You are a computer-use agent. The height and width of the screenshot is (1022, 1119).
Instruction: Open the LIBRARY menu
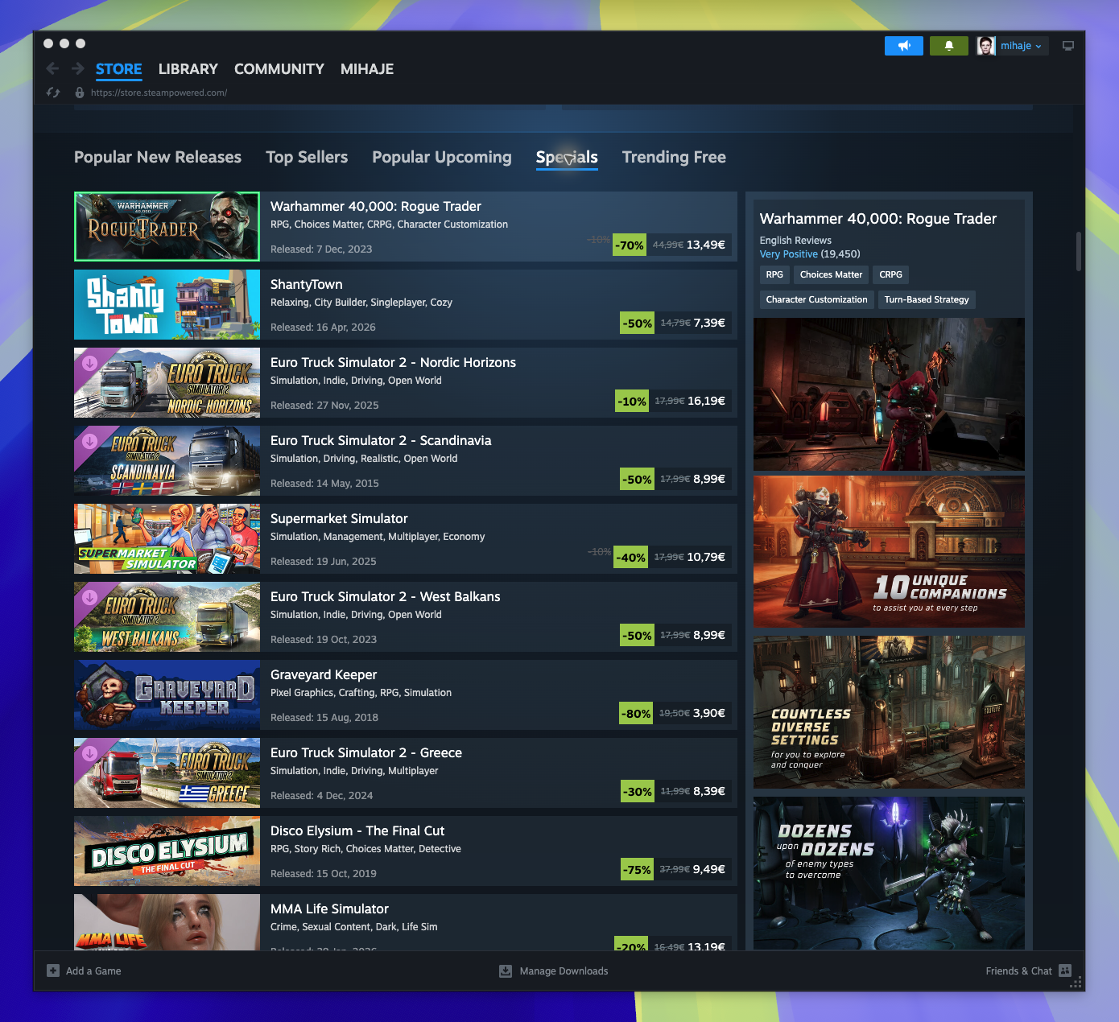(x=188, y=69)
